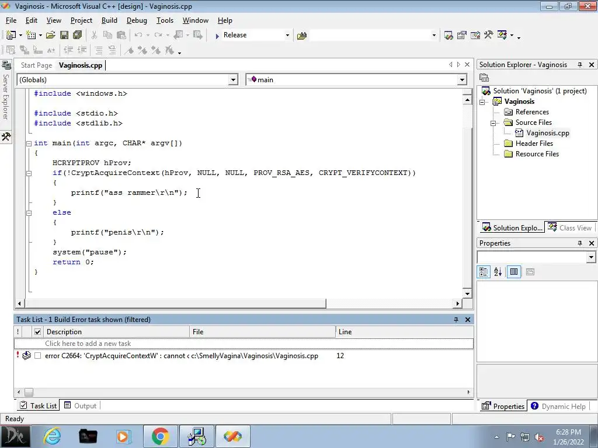This screenshot has width=598, height=448.
Task: Start the build with the blue arrow
Action: 217,36
